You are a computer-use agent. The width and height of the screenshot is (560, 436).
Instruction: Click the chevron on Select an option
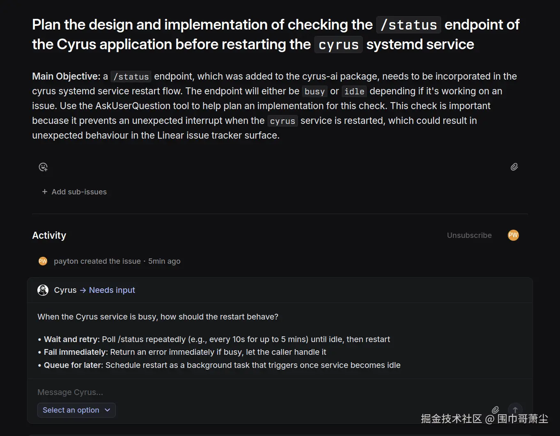coord(108,410)
